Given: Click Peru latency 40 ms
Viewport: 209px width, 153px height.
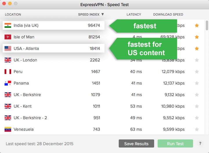Looking at the screenshot, I should (136, 72).
